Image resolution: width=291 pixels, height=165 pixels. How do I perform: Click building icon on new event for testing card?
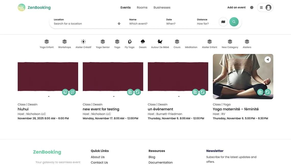130,92
